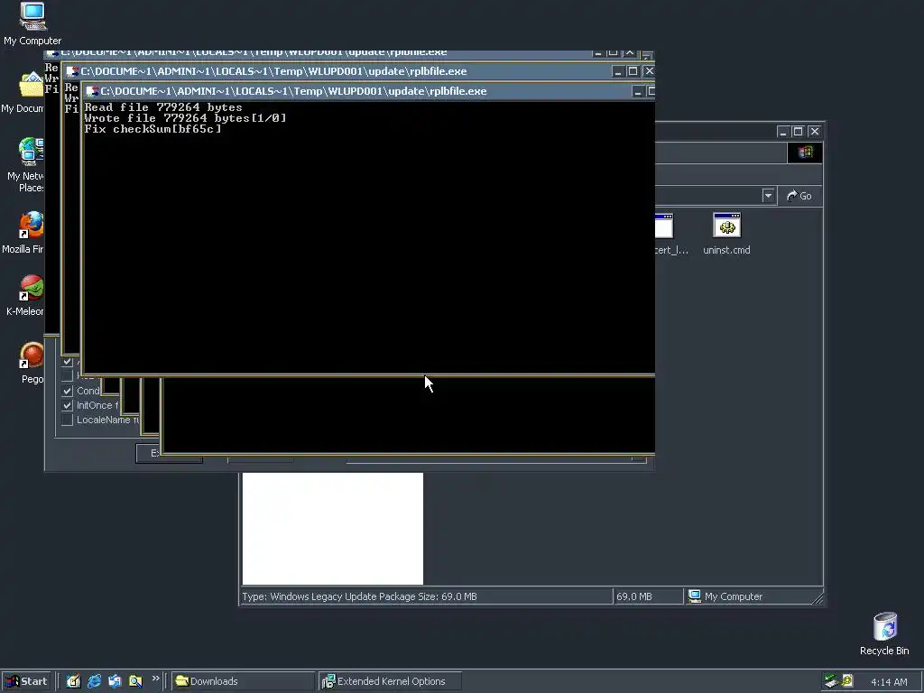The height and width of the screenshot is (693, 924).
Task: Launch K-Meleon browser from the desktop
Action: (x=31, y=289)
